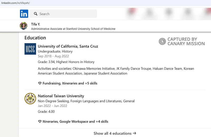Select Non-Degree Seeking, Foreign Languages line
The height and width of the screenshot is (137, 211).
(x=86, y=101)
